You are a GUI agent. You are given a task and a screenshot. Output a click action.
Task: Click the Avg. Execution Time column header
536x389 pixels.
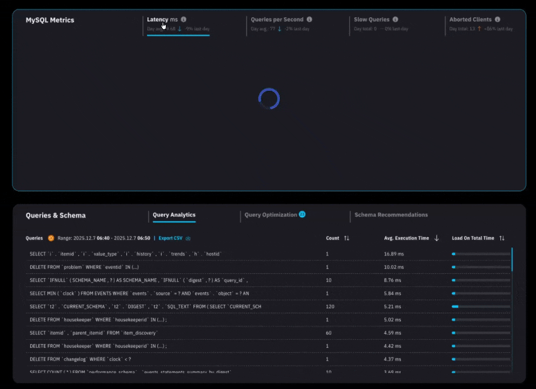click(406, 238)
